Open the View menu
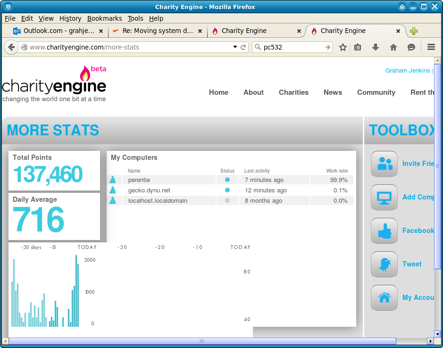Viewport: 443px width, 348px height. click(x=46, y=18)
